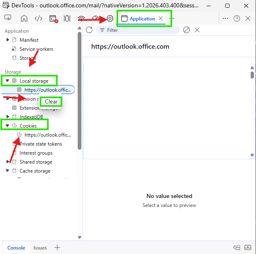The height and width of the screenshot is (254, 256).
Task: Close the Application tab
Action: (161, 18)
